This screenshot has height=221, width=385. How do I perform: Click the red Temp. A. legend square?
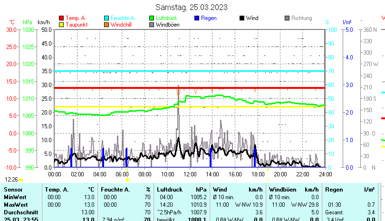coord(61,18)
